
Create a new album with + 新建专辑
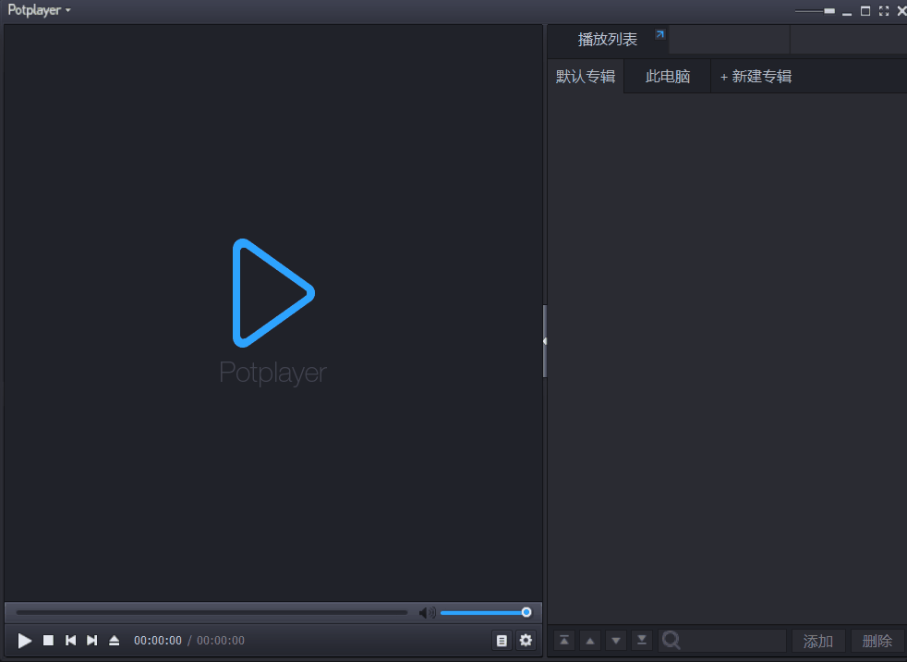[756, 77]
